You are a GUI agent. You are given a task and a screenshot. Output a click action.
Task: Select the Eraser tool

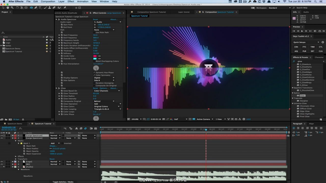coord(54,8)
